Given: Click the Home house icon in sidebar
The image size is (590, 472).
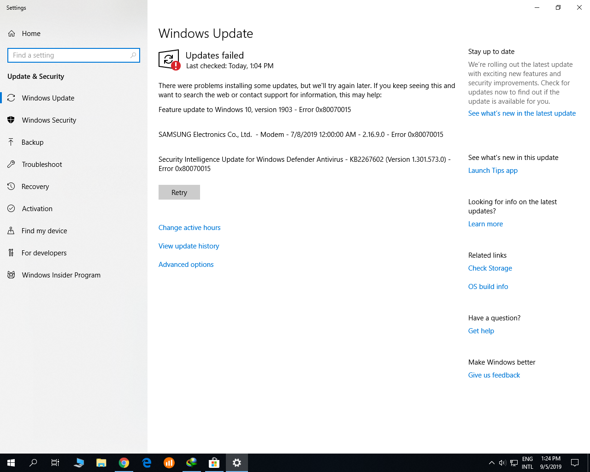Looking at the screenshot, I should point(12,34).
